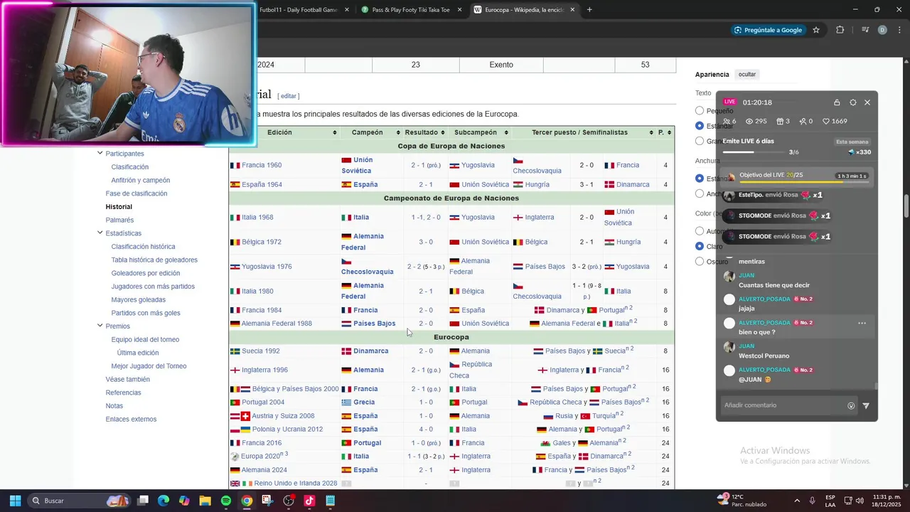Collapse the Participantes section in sidebar

tap(100, 154)
